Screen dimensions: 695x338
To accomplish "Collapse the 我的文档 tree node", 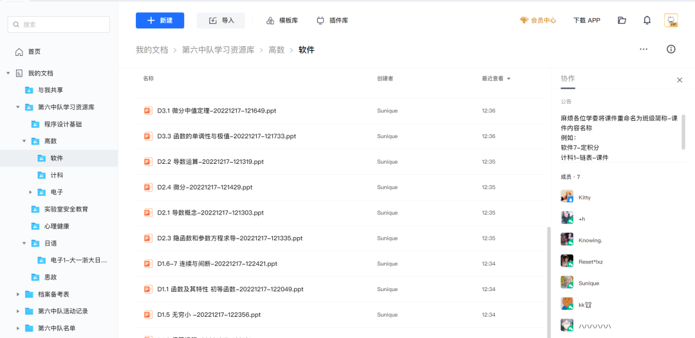I will [8, 73].
